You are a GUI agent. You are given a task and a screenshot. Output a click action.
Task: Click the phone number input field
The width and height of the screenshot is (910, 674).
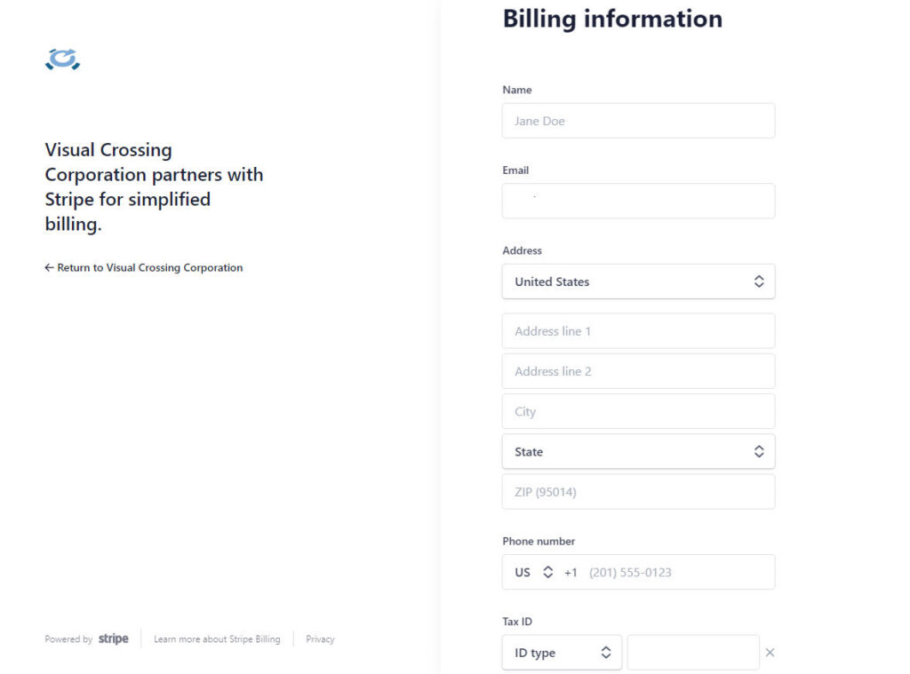click(675, 572)
